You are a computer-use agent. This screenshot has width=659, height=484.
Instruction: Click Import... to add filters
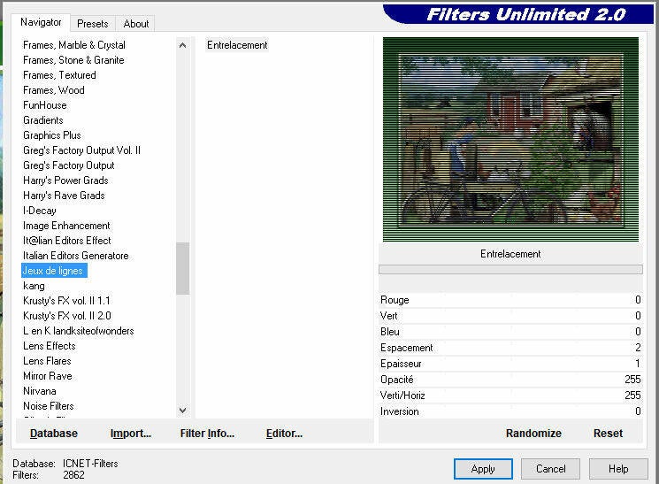pos(131,434)
